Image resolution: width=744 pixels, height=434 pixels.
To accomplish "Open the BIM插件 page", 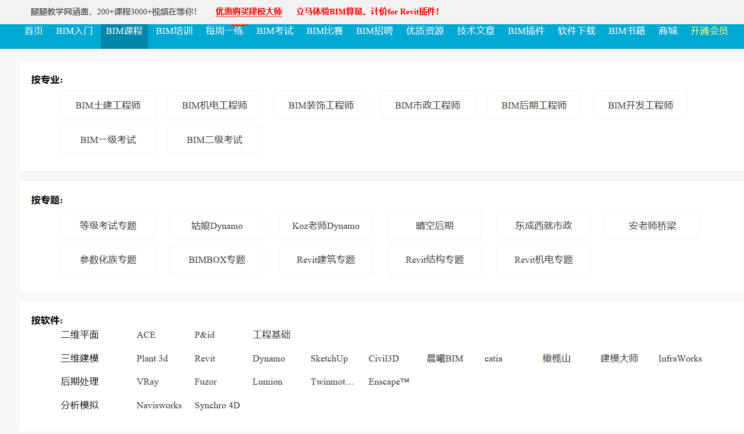I will pyautogui.click(x=526, y=31).
